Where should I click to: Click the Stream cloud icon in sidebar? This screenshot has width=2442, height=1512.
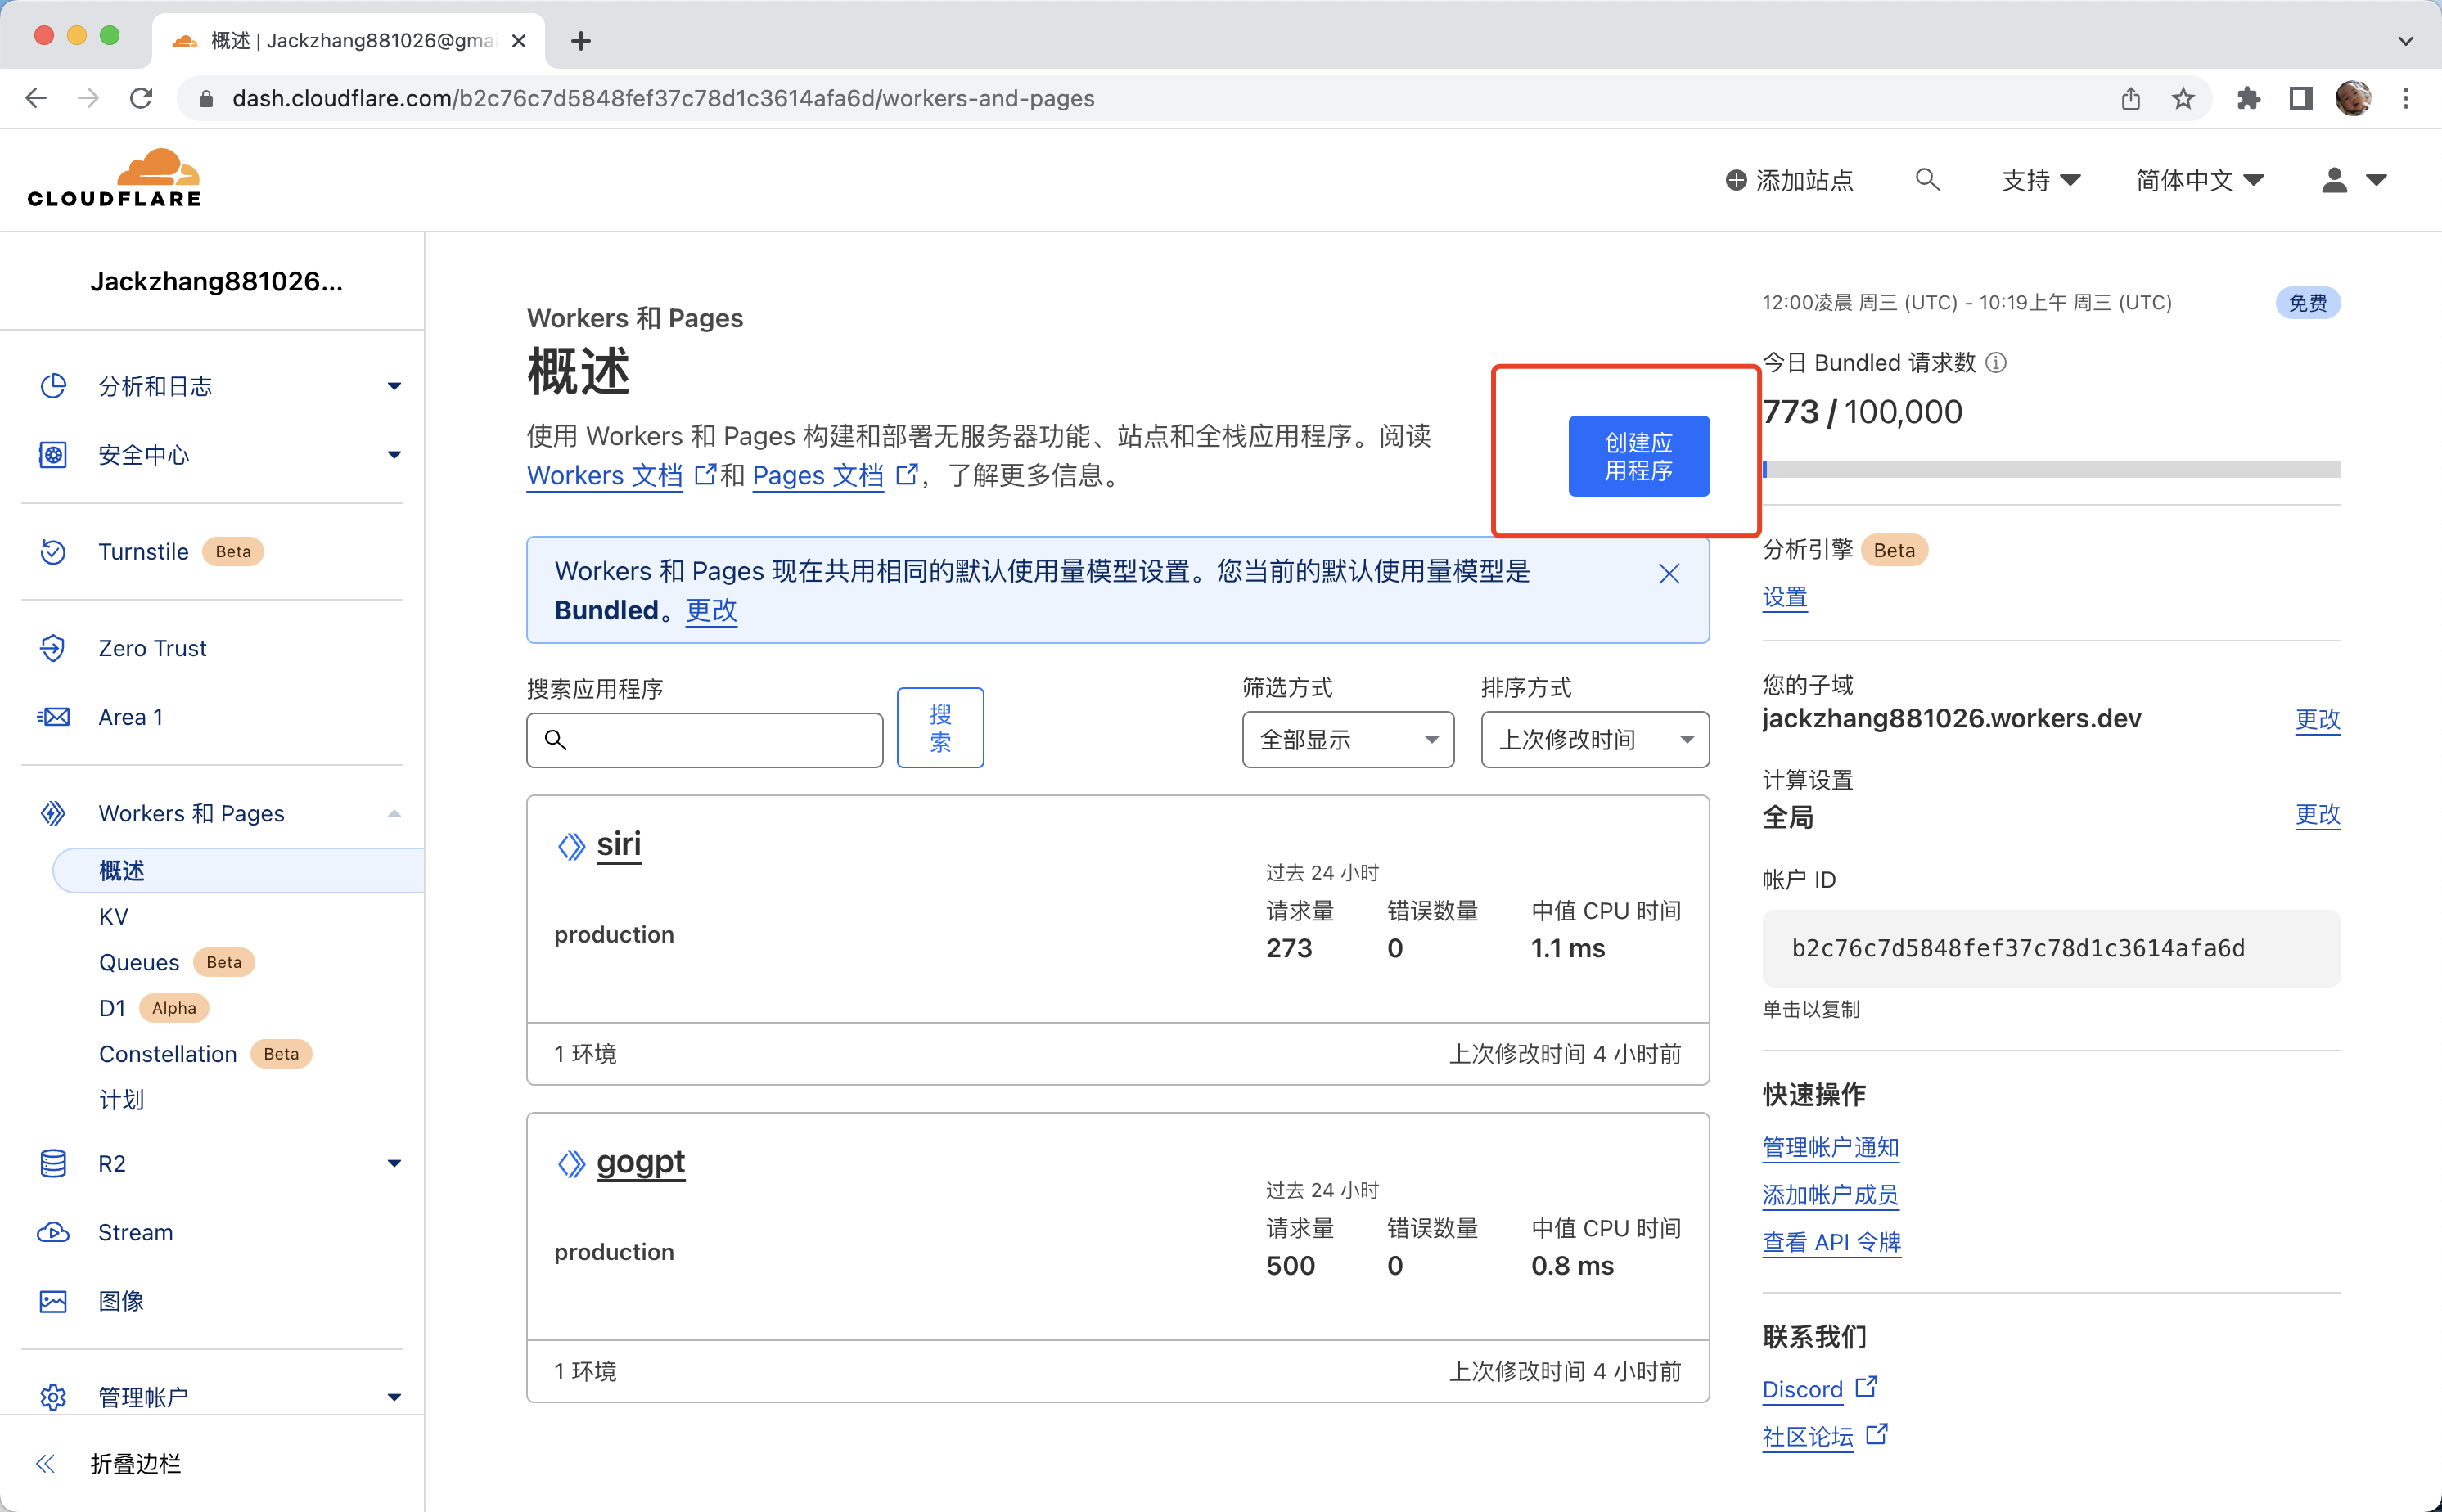[53, 1232]
